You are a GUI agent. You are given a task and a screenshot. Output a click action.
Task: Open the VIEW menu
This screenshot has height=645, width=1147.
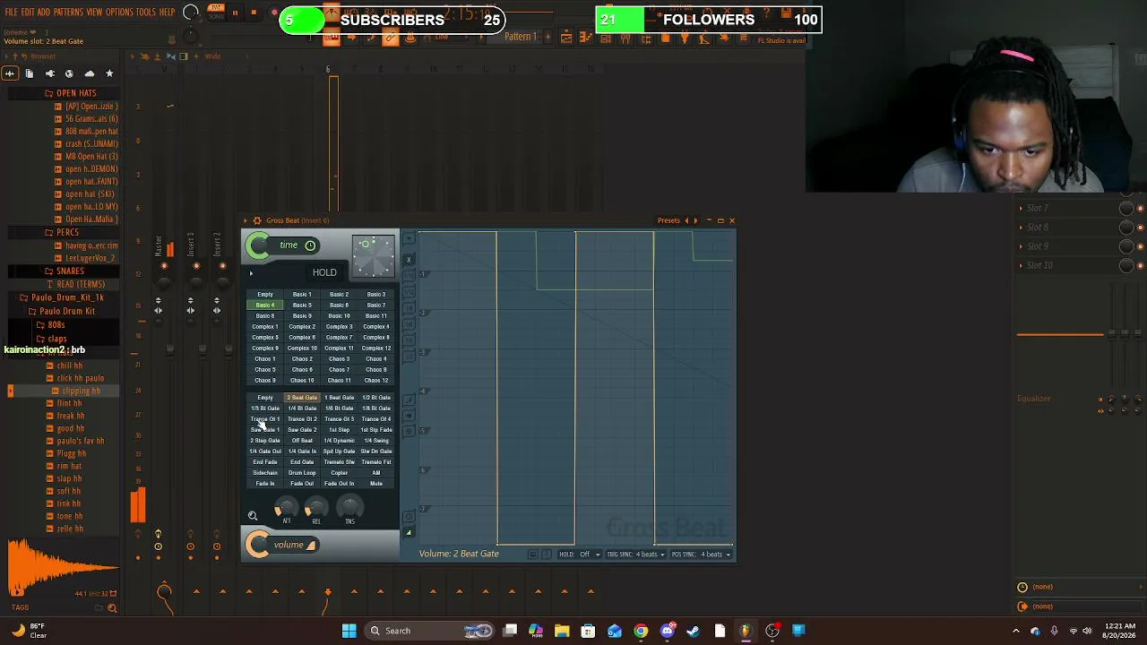tap(94, 13)
